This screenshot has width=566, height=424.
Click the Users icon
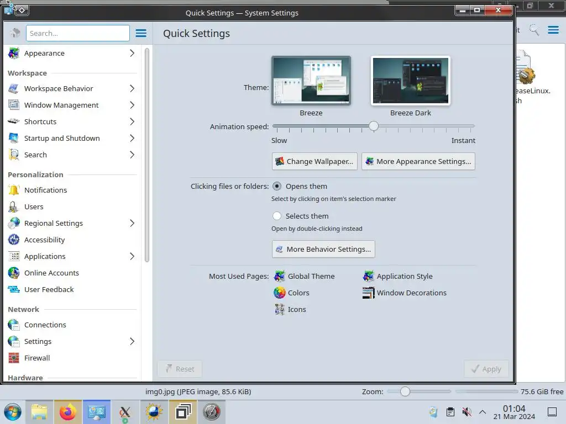click(14, 206)
